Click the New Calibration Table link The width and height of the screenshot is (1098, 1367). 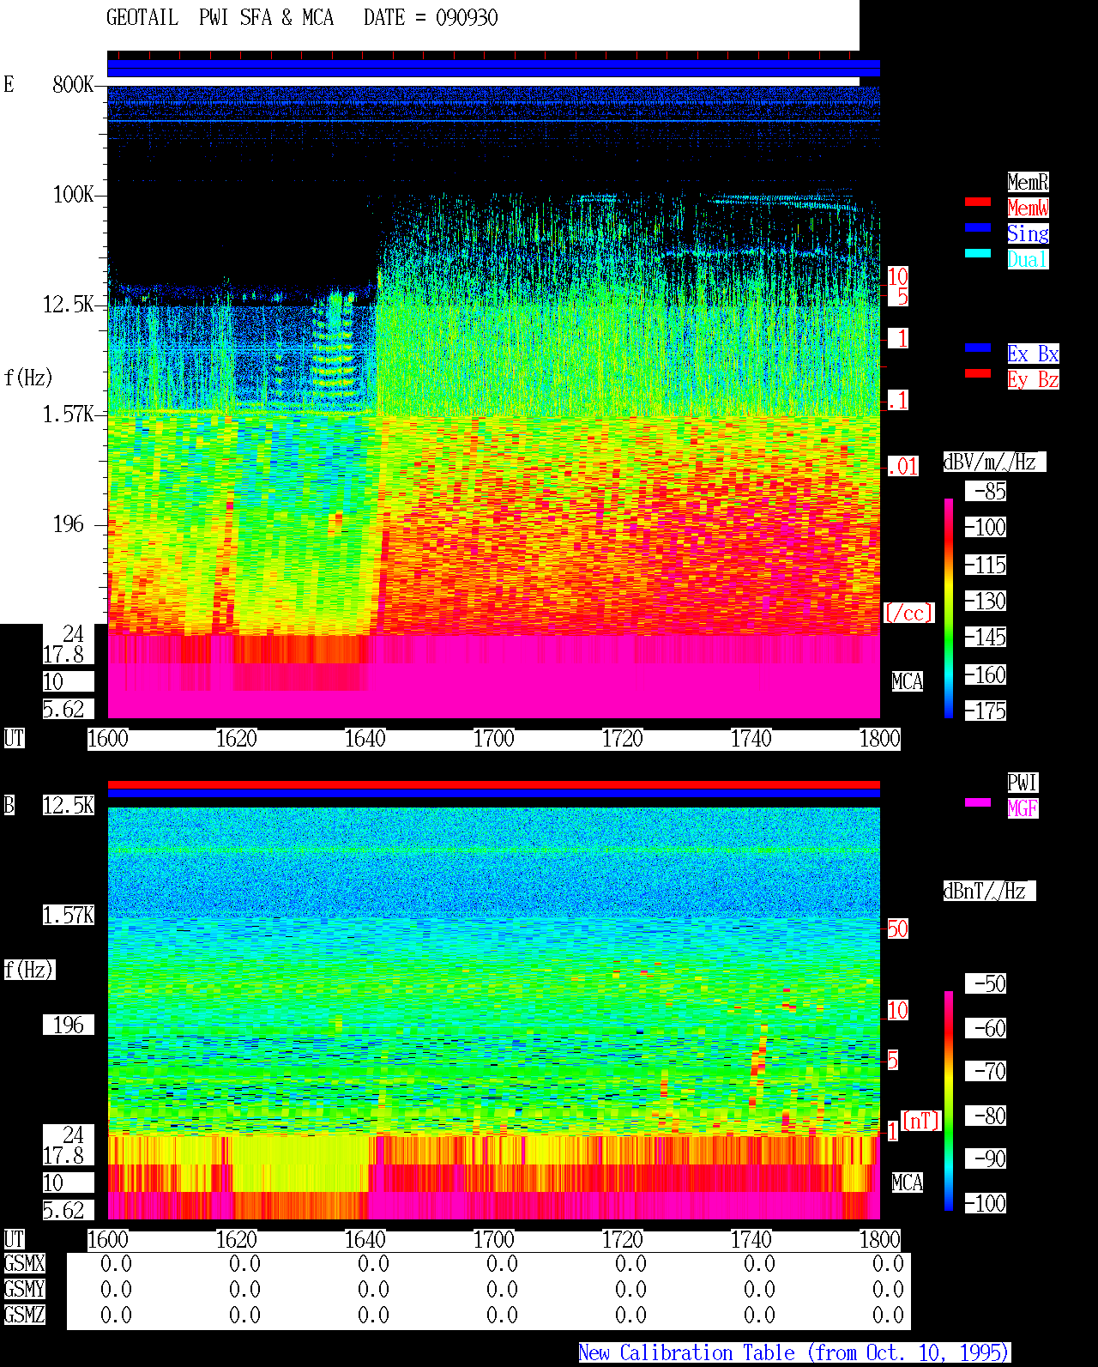coord(794,1353)
